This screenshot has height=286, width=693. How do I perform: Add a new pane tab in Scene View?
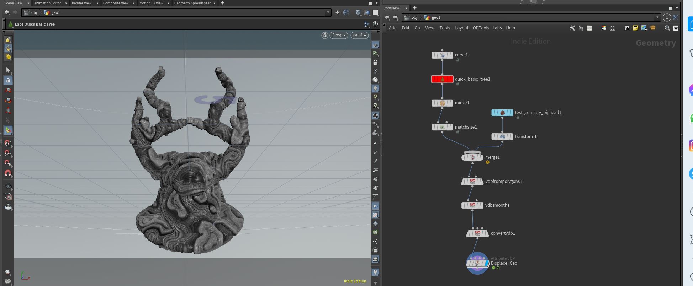(223, 3)
